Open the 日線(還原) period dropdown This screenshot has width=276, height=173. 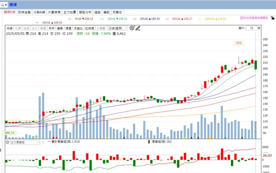point(117,28)
